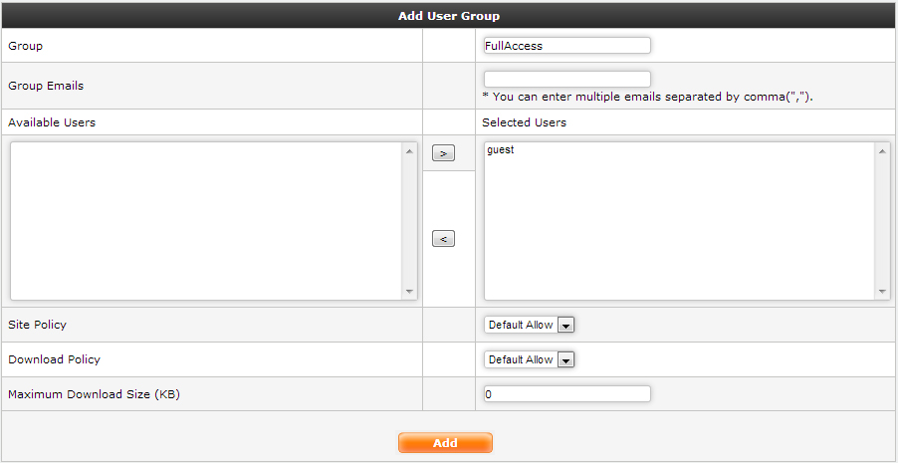Click the Download Policy label
This screenshot has width=898, height=463.
55,359
